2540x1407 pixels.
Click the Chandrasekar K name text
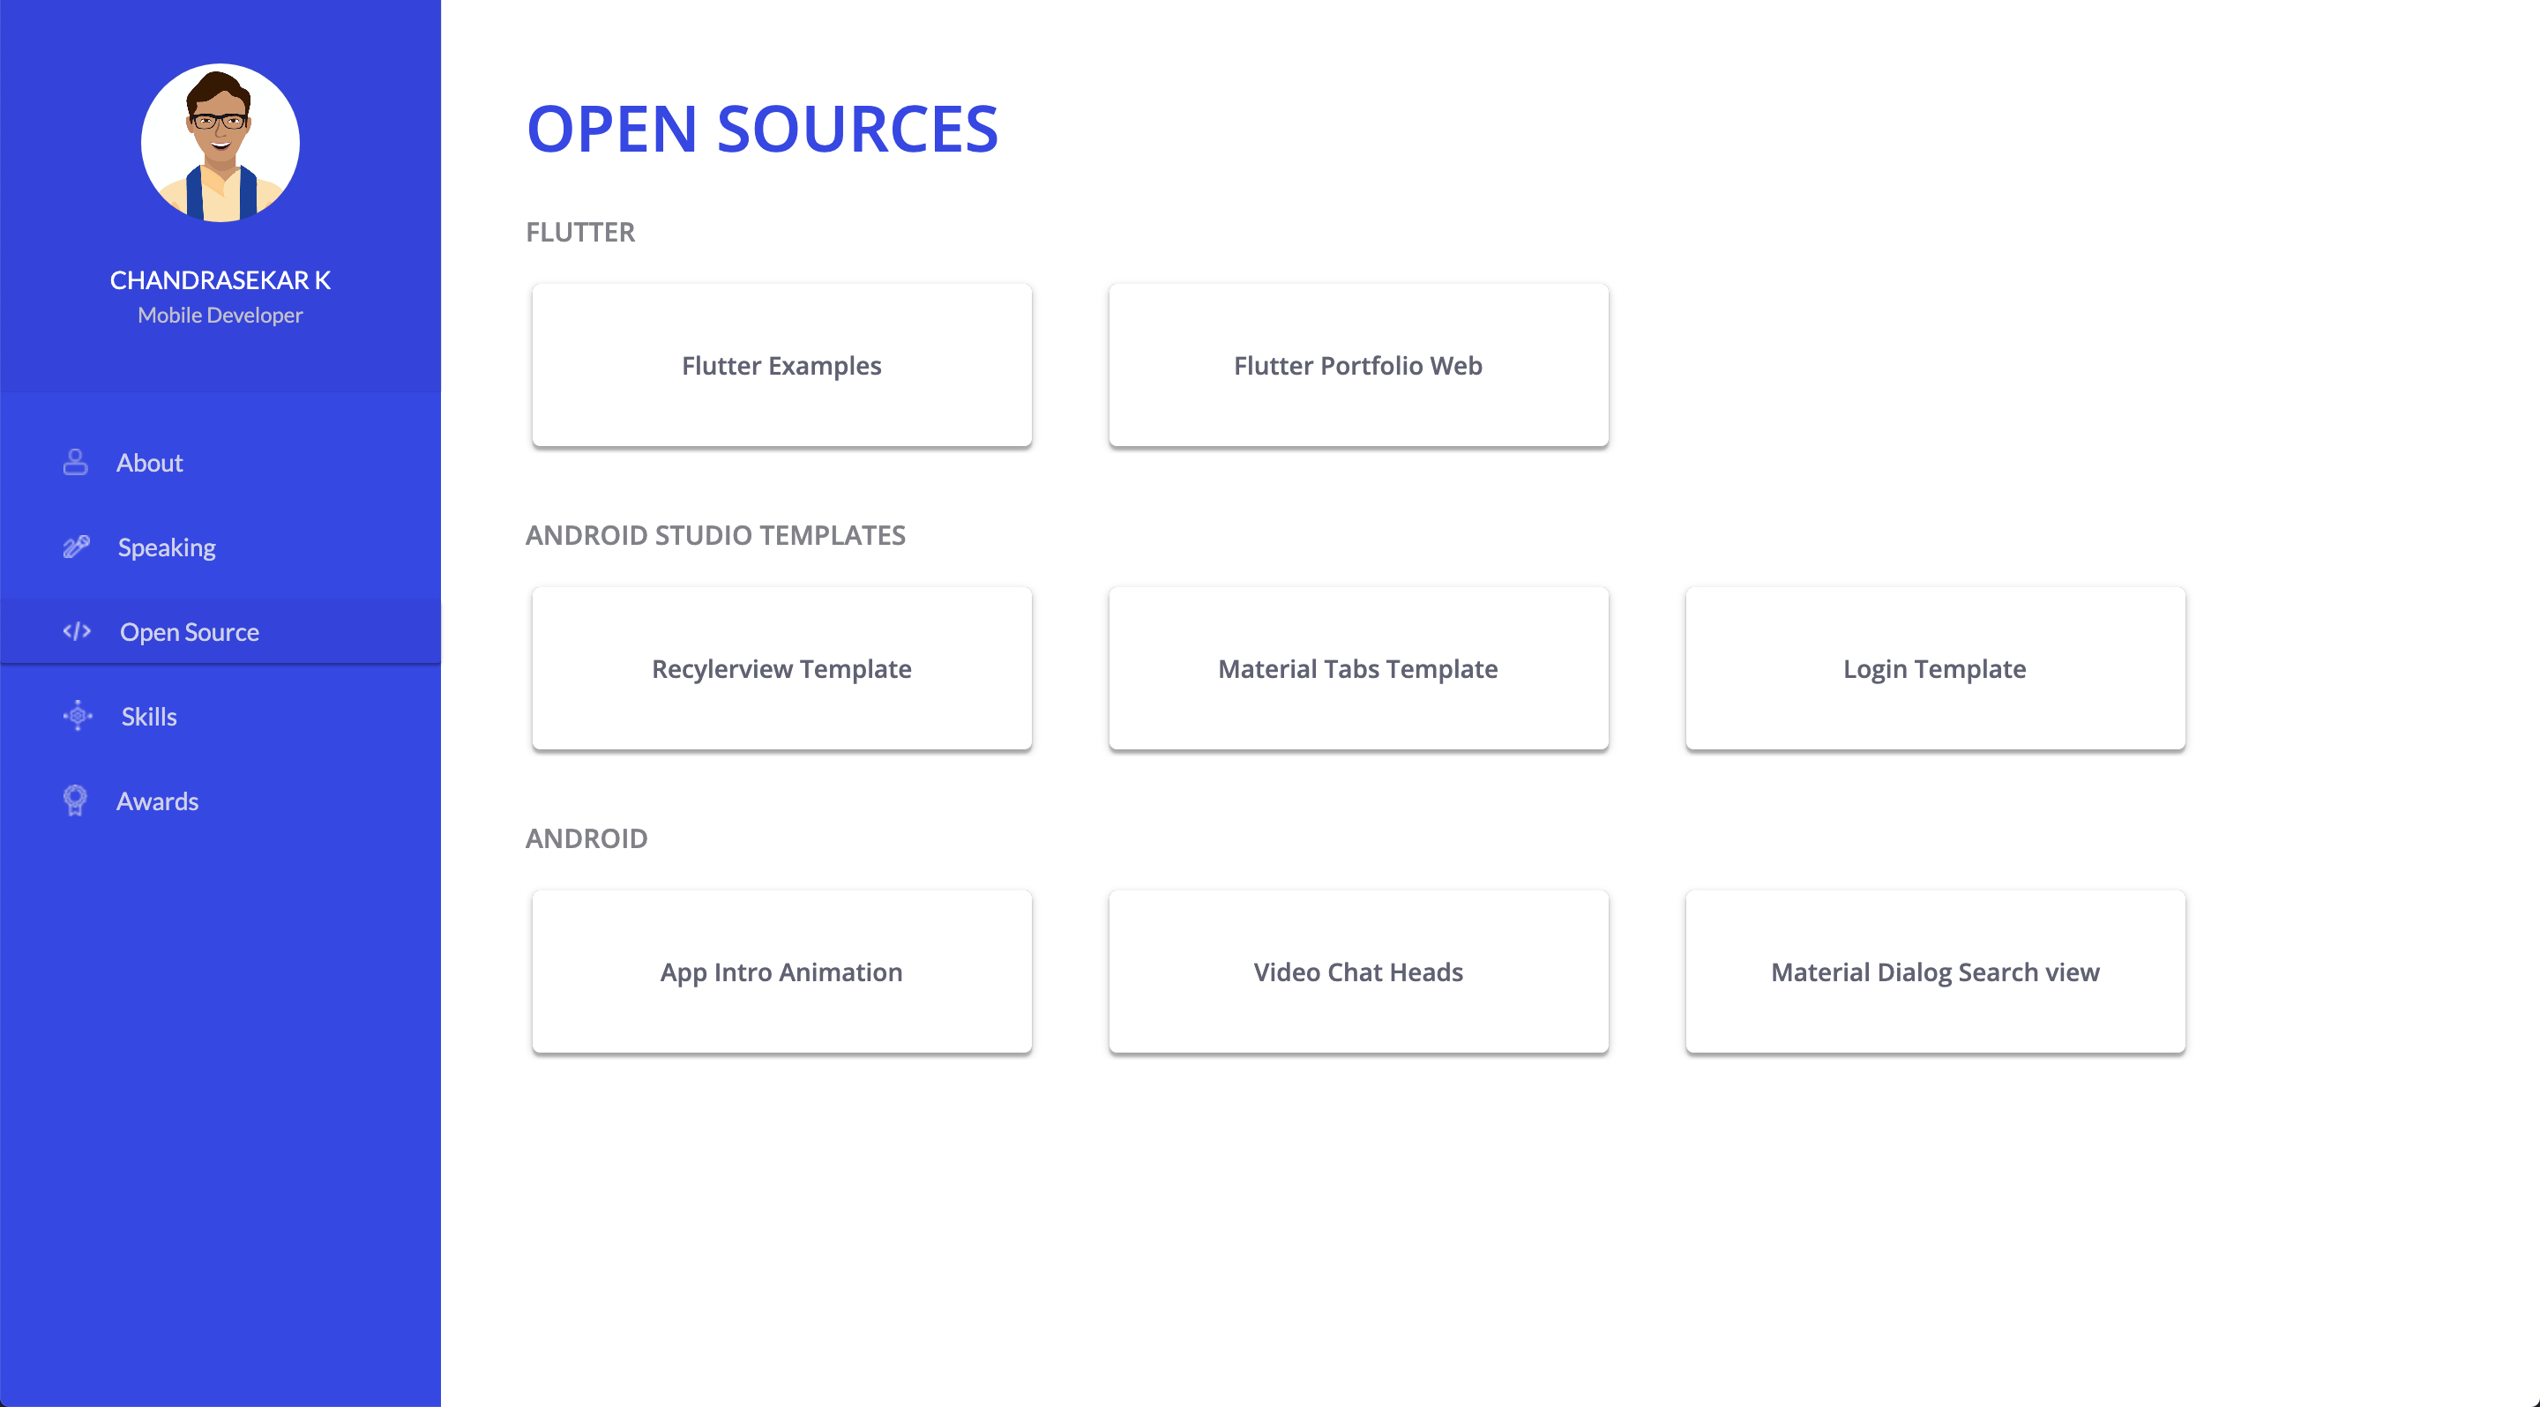pyautogui.click(x=220, y=281)
